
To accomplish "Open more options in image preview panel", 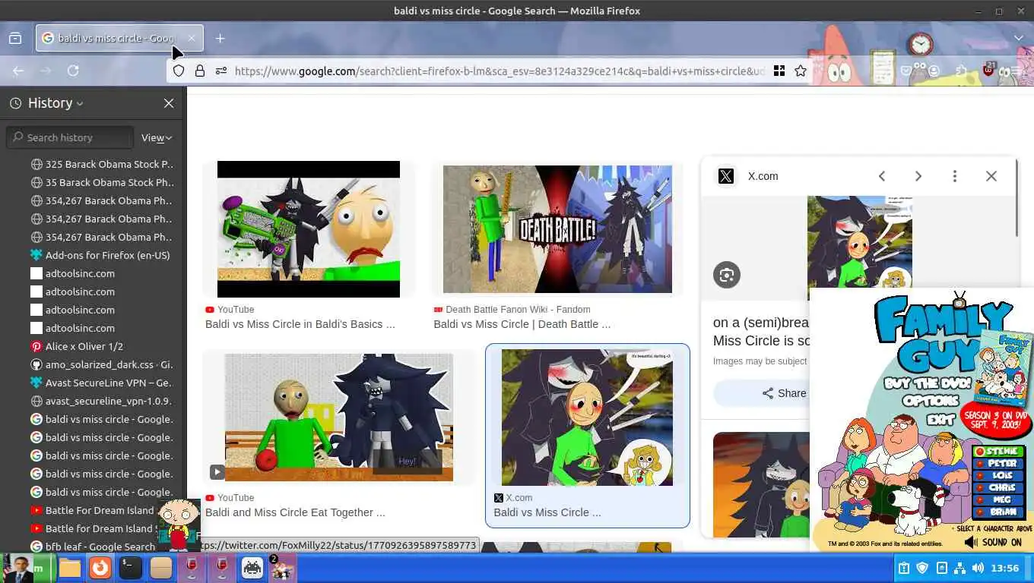I will coord(955,176).
